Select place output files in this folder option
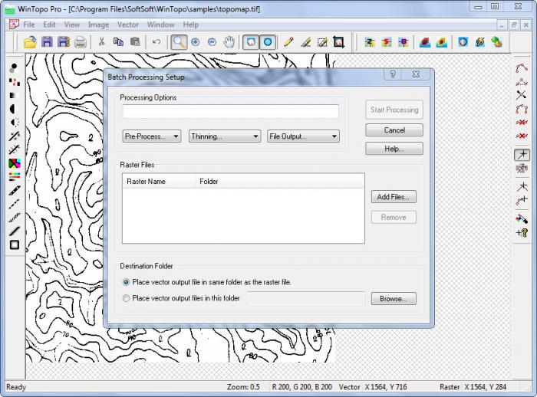 [x=126, y=298]
